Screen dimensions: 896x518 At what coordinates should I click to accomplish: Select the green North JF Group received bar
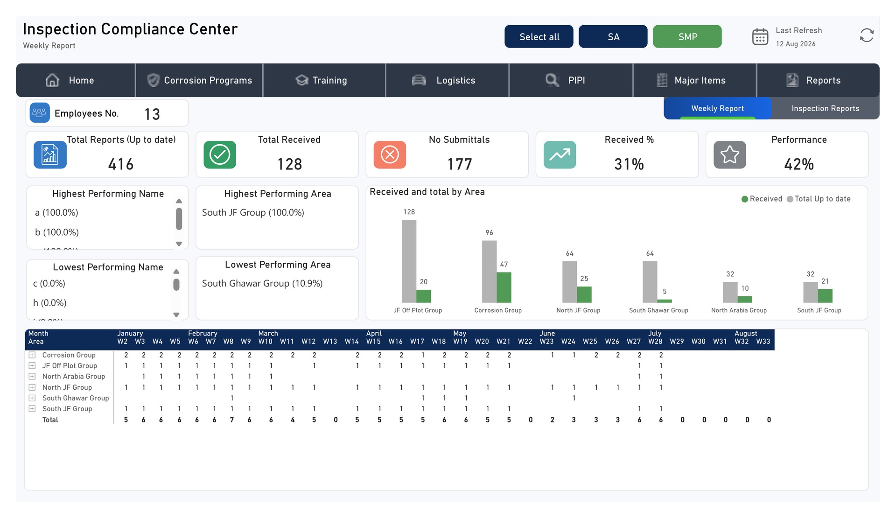click(584, 294)
